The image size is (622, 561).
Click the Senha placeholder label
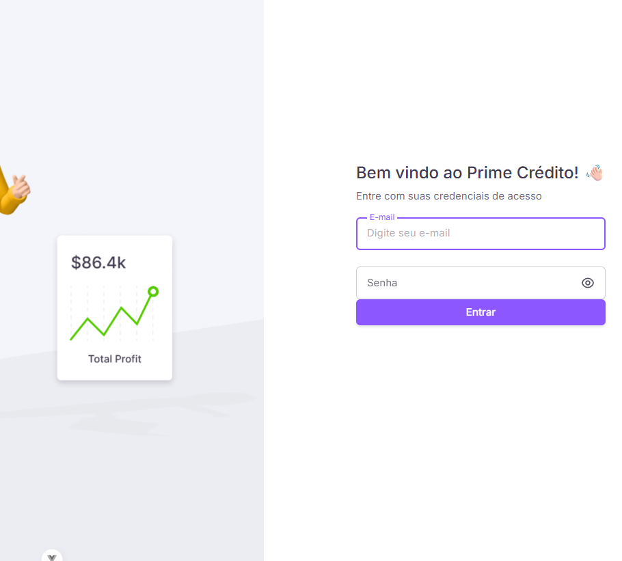coord(382,283)
